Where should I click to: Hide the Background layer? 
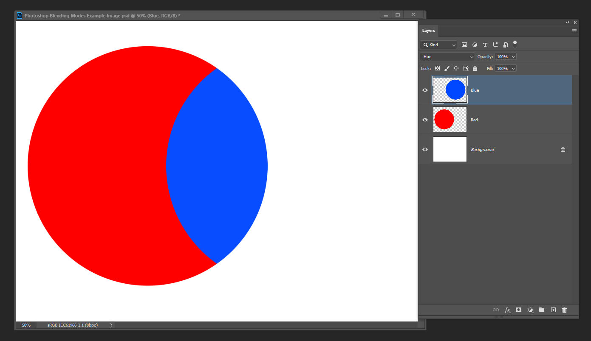pos(425,149)
